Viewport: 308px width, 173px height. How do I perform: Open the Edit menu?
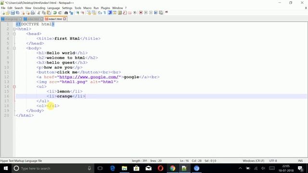pos(10,8)
